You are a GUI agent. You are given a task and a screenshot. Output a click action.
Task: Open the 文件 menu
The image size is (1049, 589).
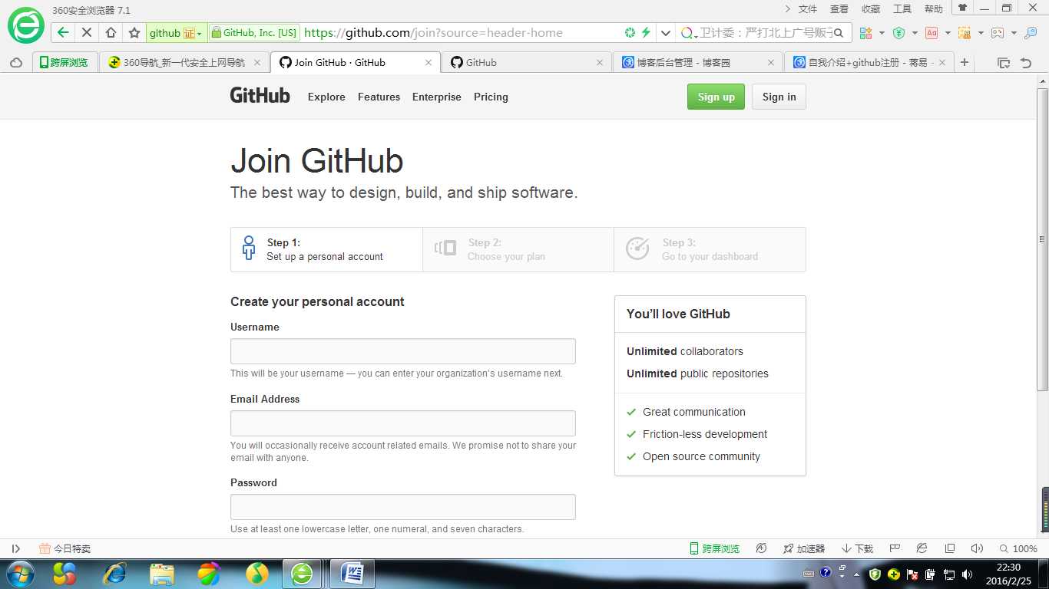[808, 9]
